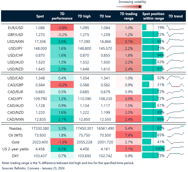The image size is (188, 172).
Task: Select the 7D trading range column header
Action: (x=128, y=16)
